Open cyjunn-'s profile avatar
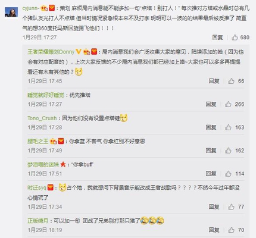256x238 pixels. (x=11, y=12)
